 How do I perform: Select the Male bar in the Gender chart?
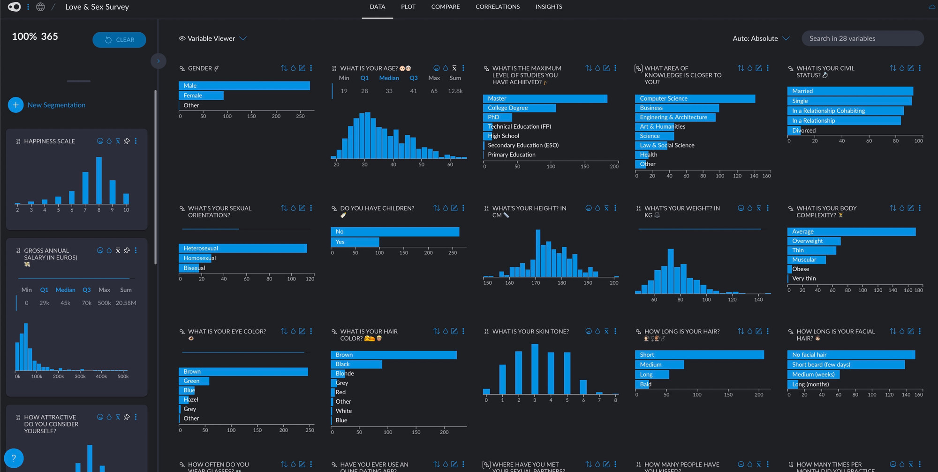click(244, 86)
